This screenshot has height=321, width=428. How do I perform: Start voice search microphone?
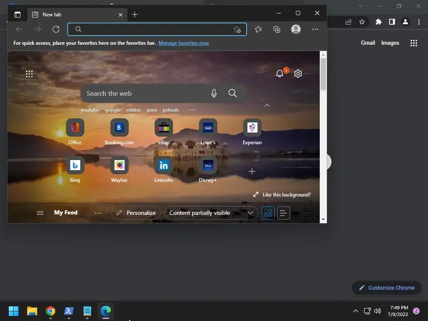point(214,93)
